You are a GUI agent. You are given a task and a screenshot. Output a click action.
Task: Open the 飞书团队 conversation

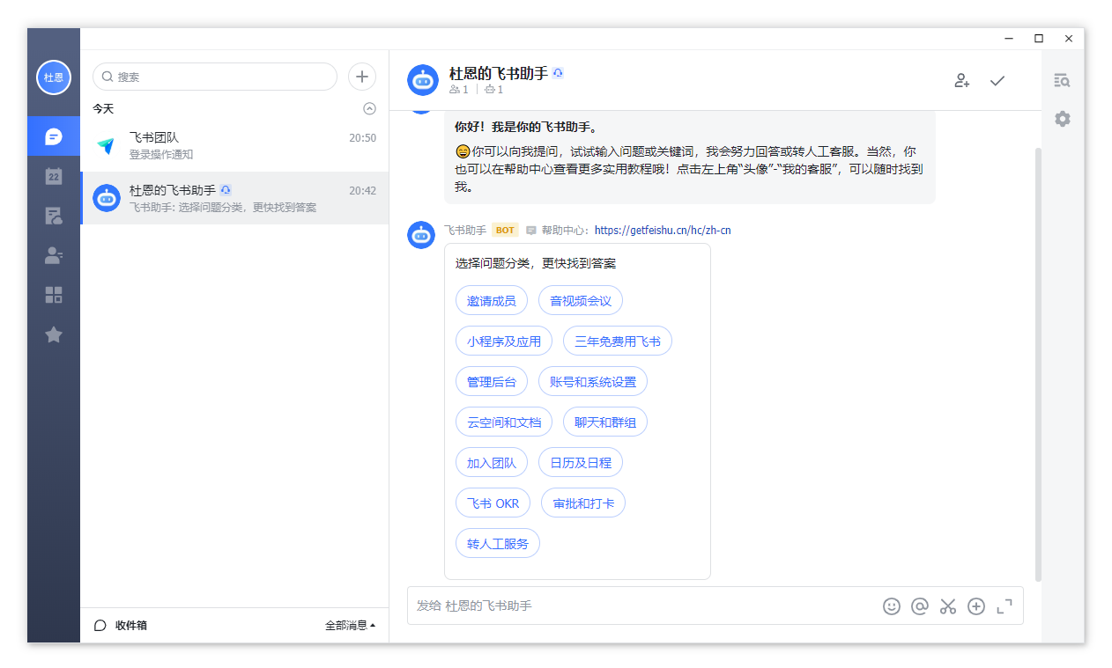pos(234,145)
